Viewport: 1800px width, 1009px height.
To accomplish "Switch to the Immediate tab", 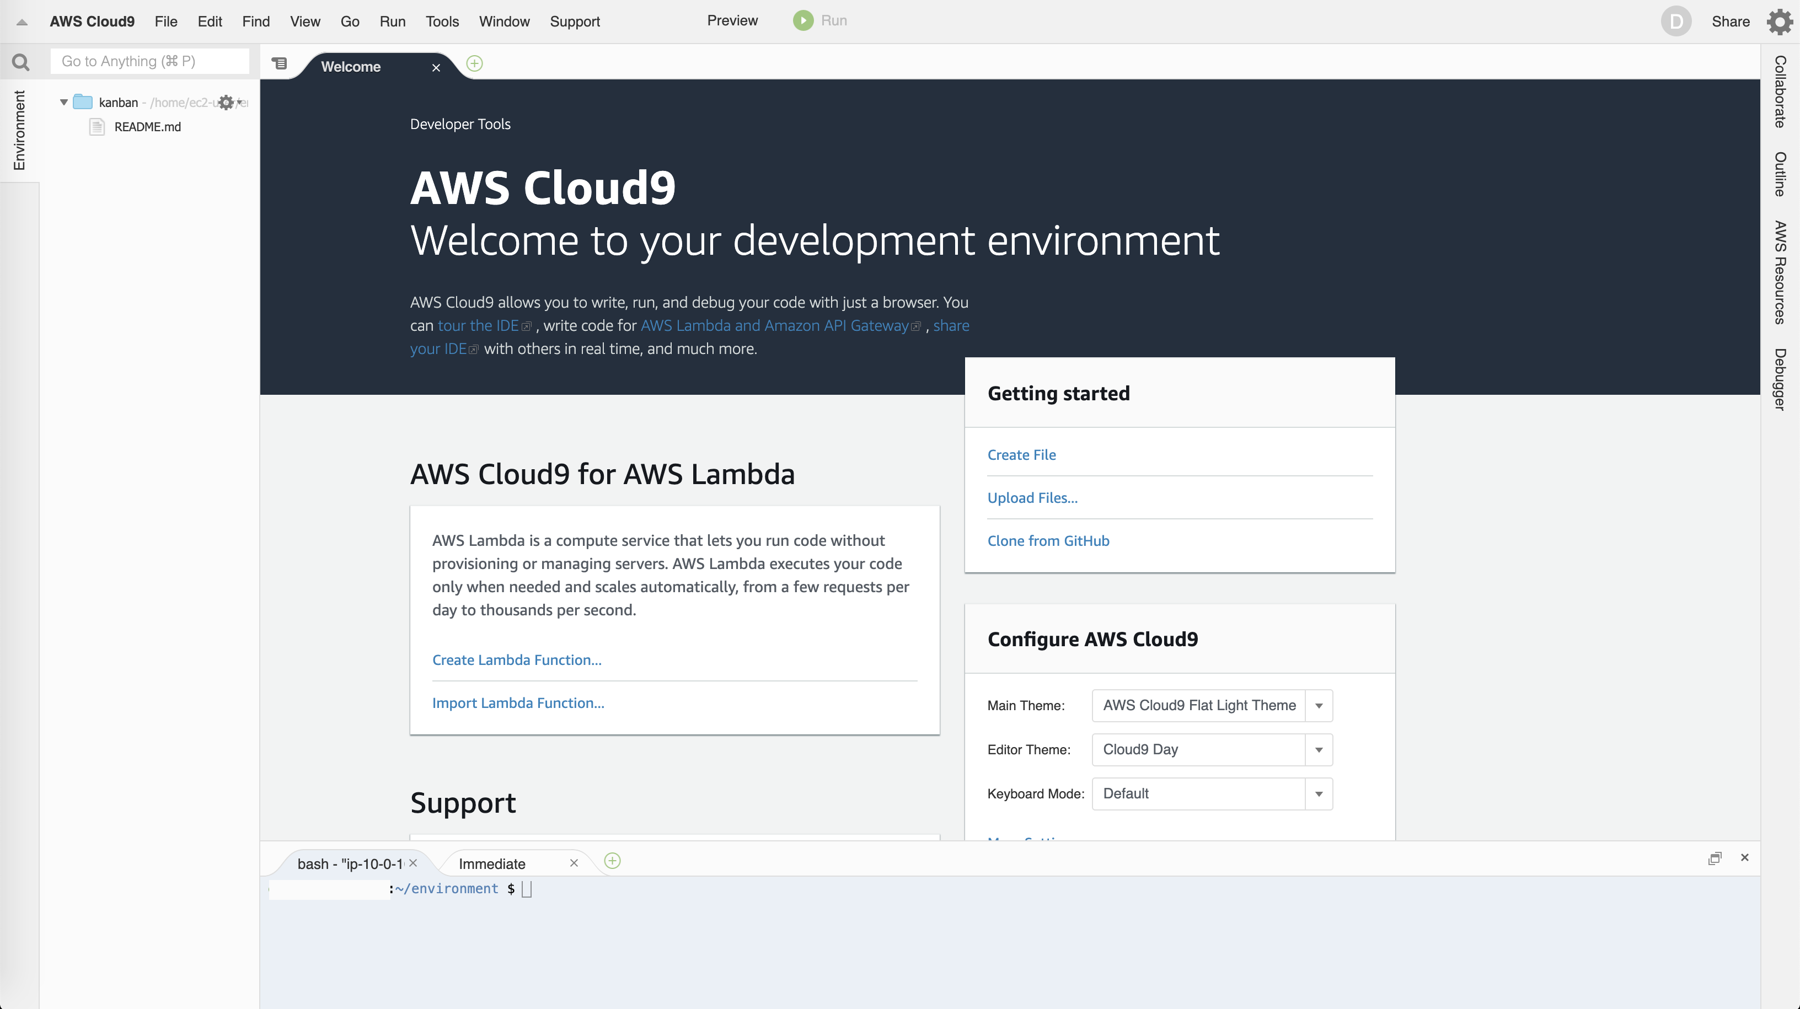I will click(x=492, y=863).
